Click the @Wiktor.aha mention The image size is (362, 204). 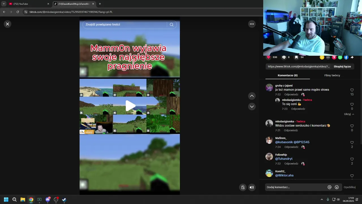pos(284,175)
